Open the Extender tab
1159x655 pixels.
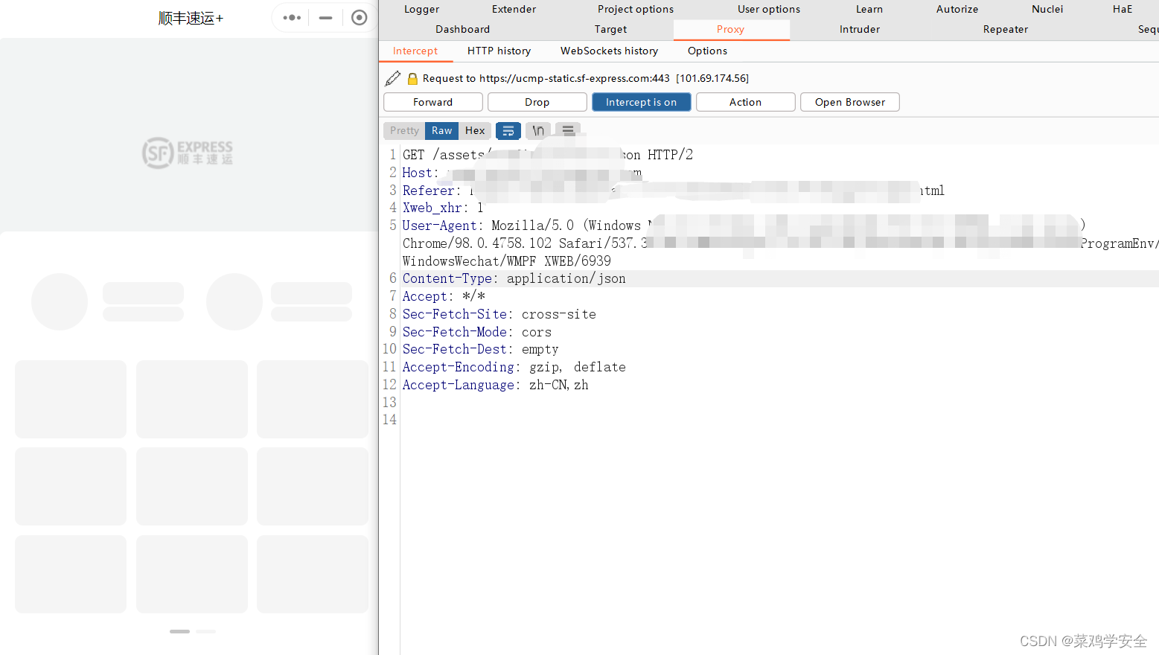[x=514, y=9]
